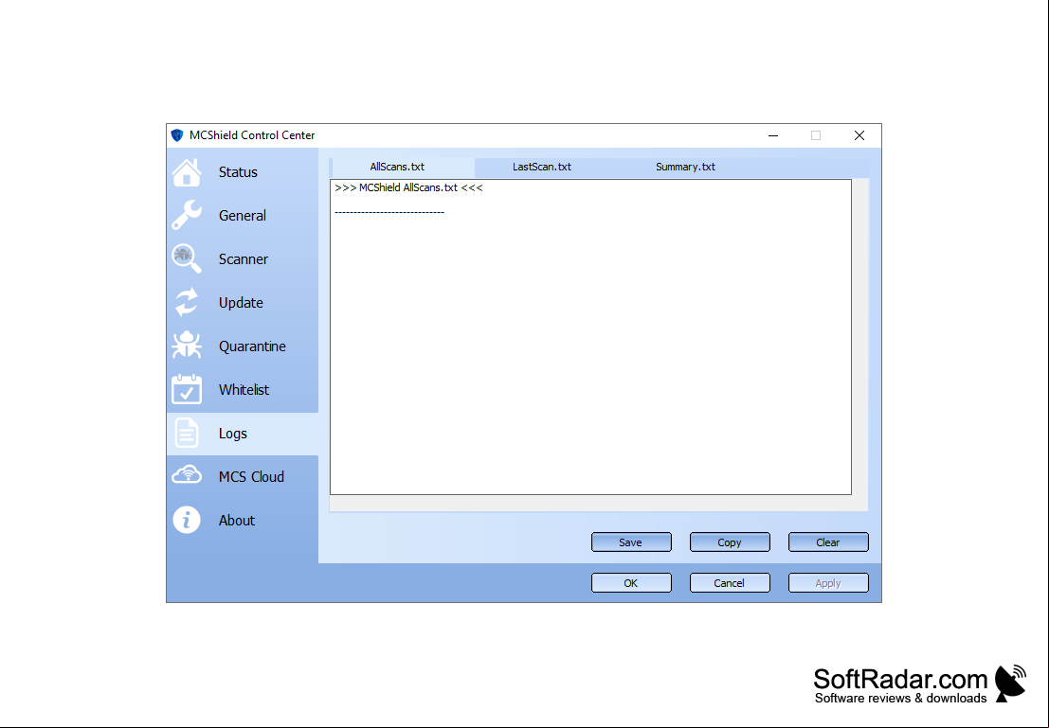
Task: Open the Summary.txt tab
Action: point(685,168)
